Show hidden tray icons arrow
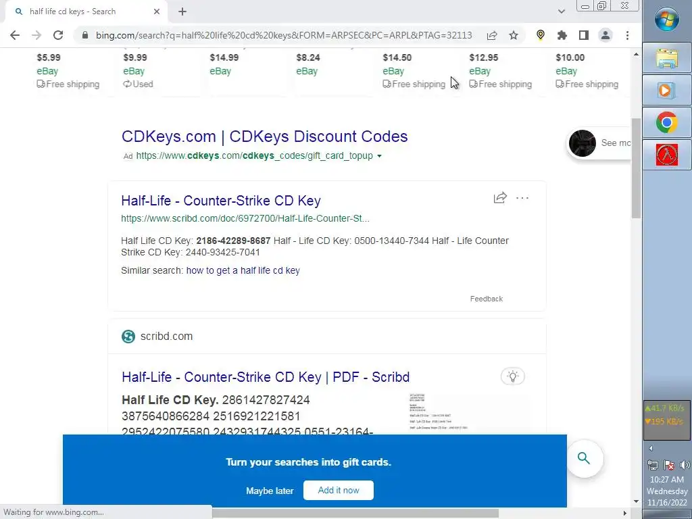Viewport: 692px width, 519px height. tap(651, 449)
